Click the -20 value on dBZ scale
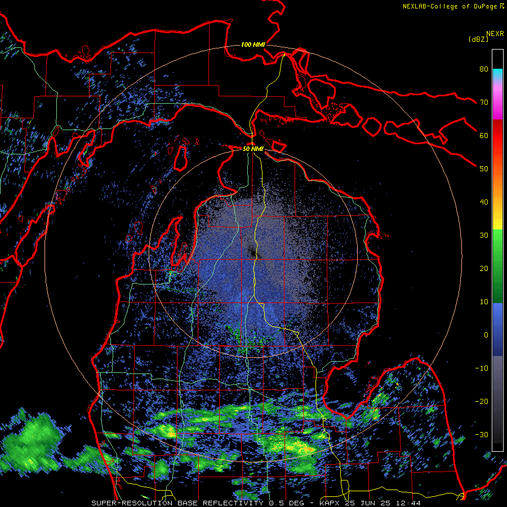The width and height of the screenshot is (507, 507). tap(482, 401)
